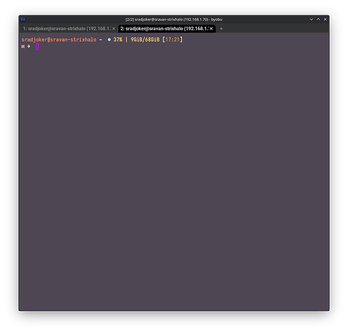Click the magenta terminal cursor block
The height and width of the screenshot is (333, 348).
point(37,47)
